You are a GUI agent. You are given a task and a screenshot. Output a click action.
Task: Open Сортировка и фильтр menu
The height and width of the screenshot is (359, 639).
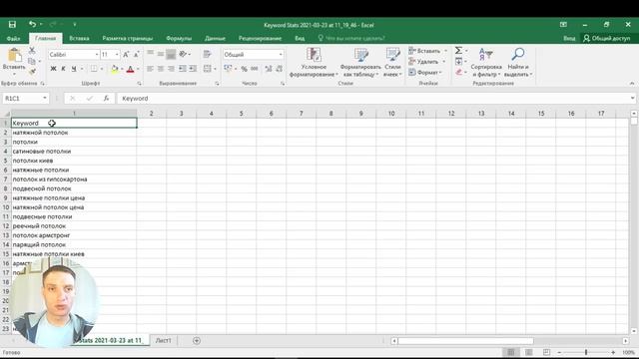click(486, 62)
